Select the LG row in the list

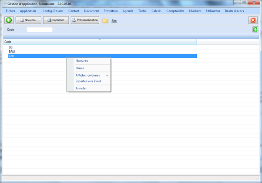pos(11,47)
